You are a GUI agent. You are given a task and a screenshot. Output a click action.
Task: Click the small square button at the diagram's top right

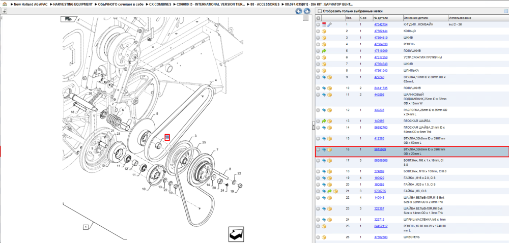[x=305, y=18]
